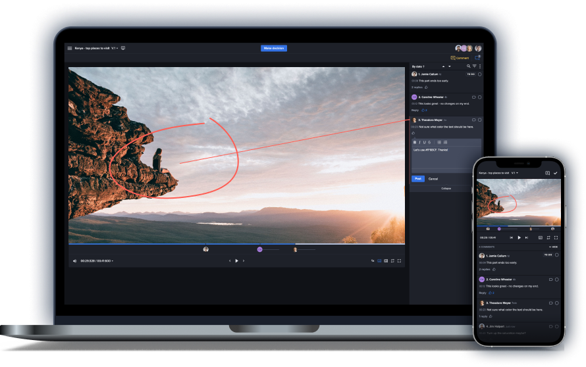Play the video on the laptop
The width and height of the screenshot is (586, 367).
[237, 260]
